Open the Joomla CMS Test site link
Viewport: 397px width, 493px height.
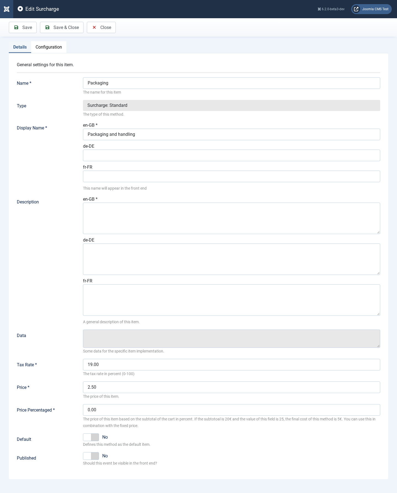[x=371, y=9]
